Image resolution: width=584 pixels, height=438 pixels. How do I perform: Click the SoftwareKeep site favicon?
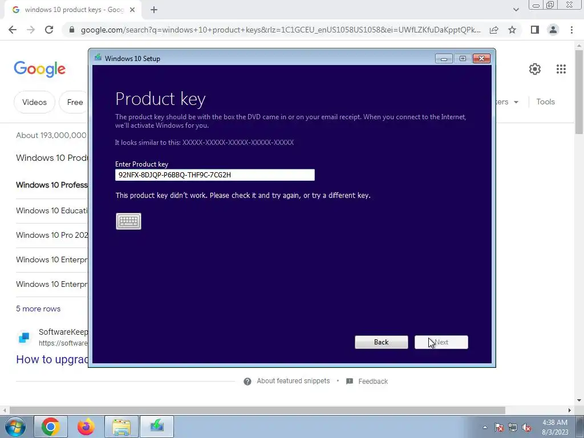(x=24, y=338)
